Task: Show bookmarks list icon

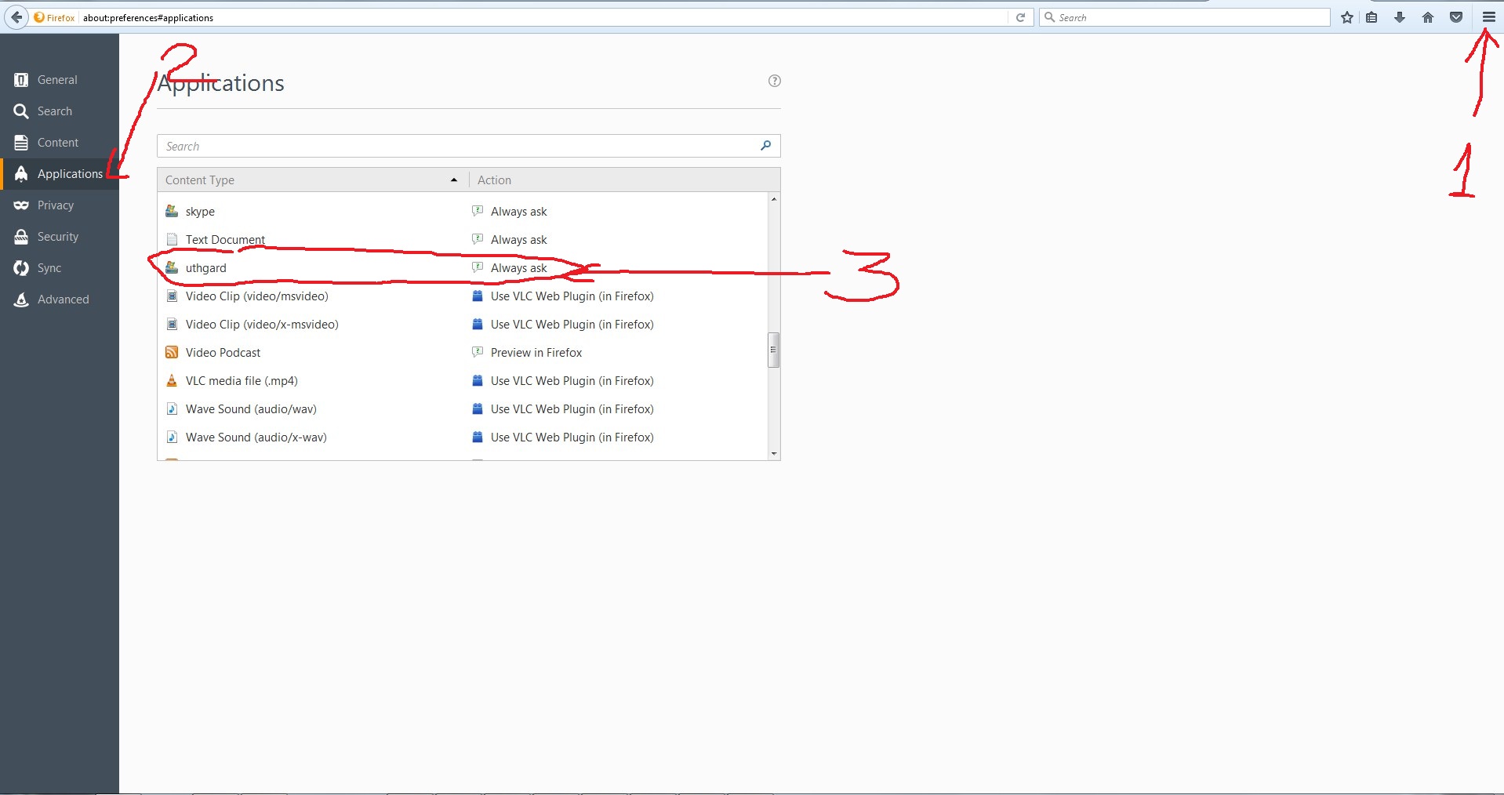Action: (1371, 17)
